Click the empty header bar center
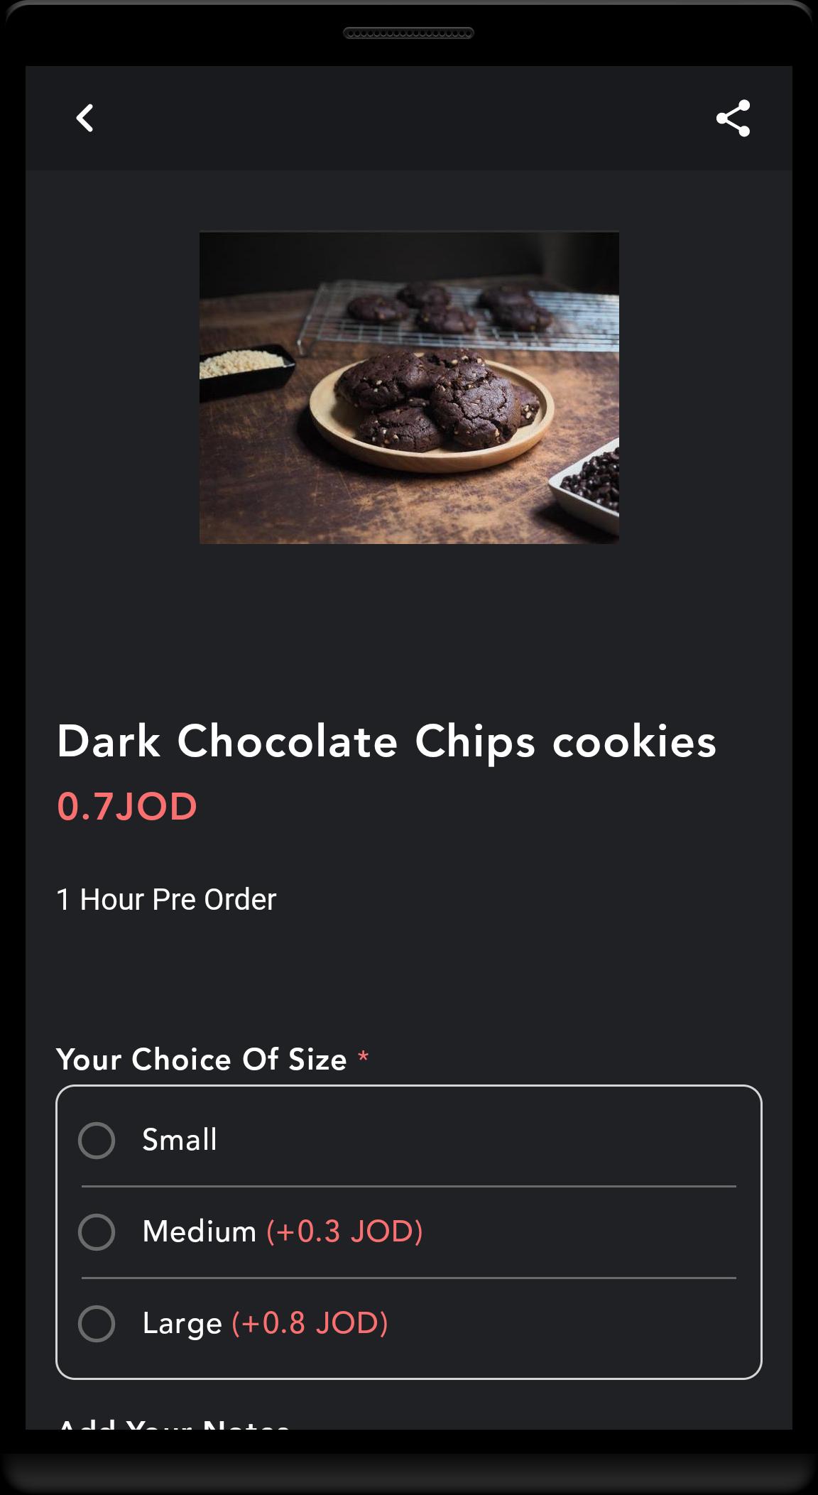 [409, 118]
